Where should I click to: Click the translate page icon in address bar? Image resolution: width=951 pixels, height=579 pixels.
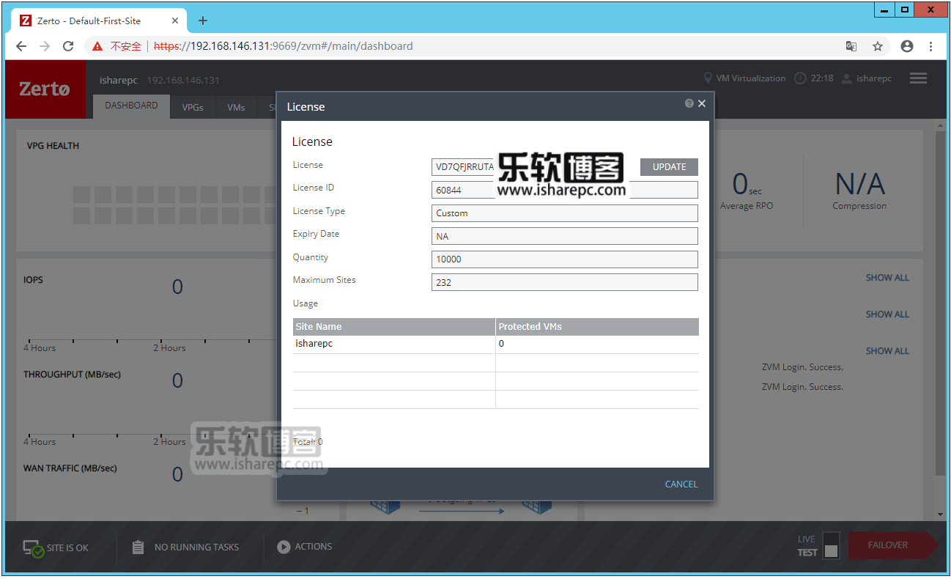point(851,46)
